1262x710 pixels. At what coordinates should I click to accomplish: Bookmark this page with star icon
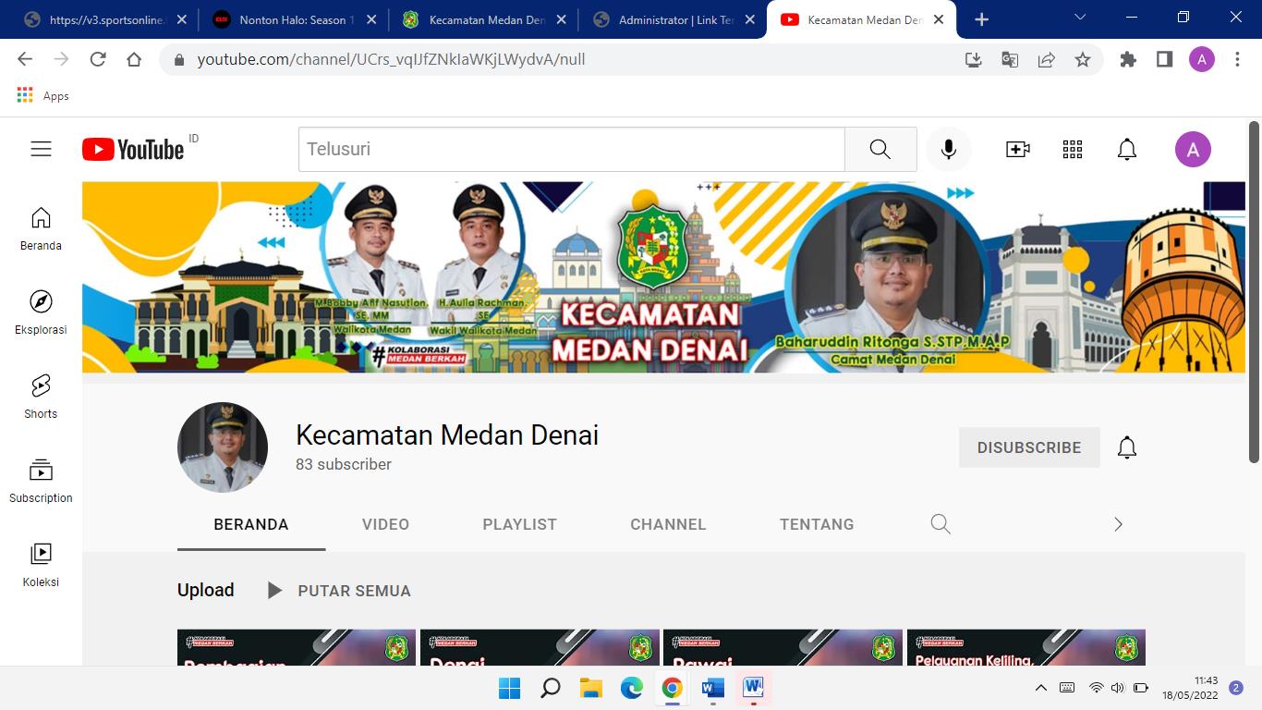[x=1083, y=59]
